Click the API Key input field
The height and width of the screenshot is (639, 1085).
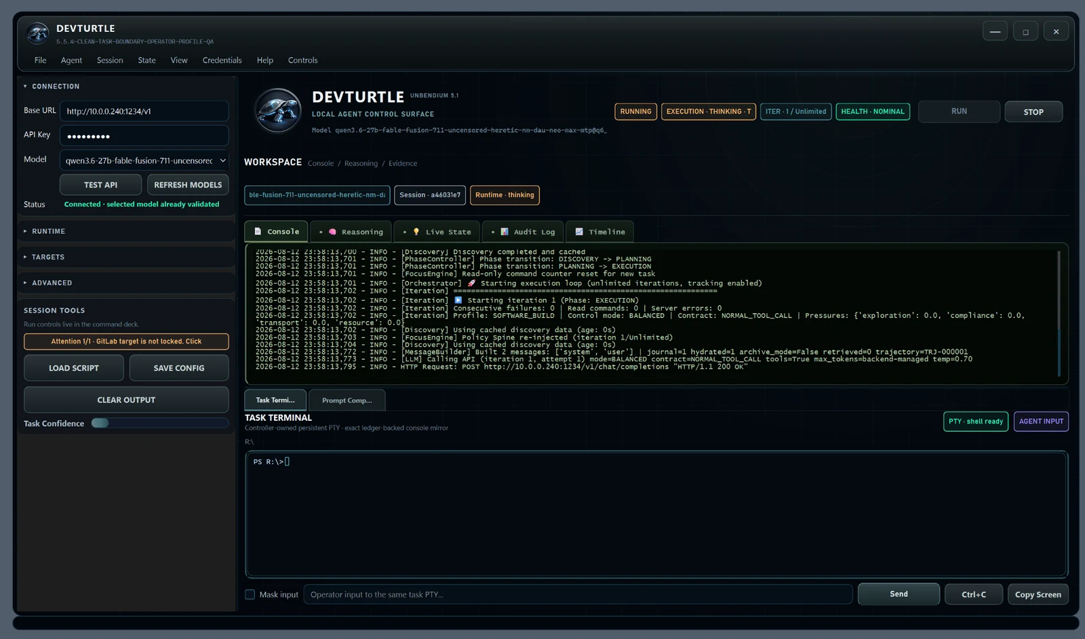(x=144, y=136)
